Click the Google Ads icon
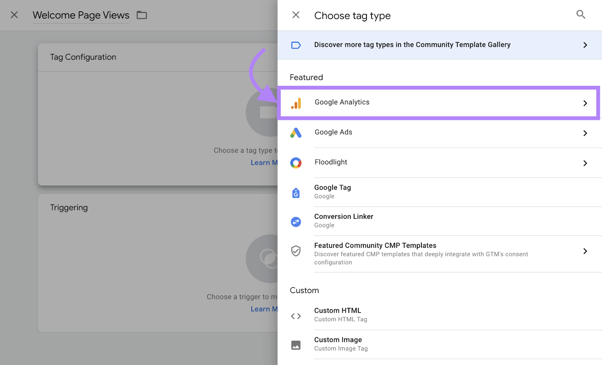The width and height of the screenshot is (602, 365). tap(296, 132)
